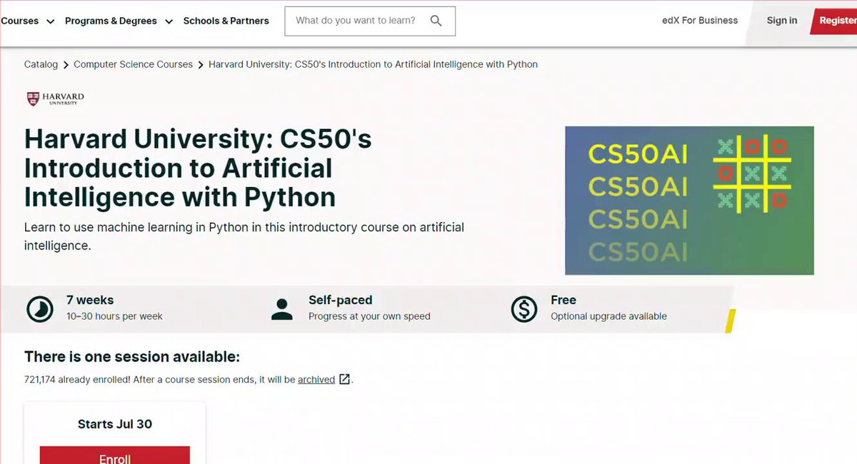Click the Free dollar sign icon
857x464 pixels.
click(524, 309)
